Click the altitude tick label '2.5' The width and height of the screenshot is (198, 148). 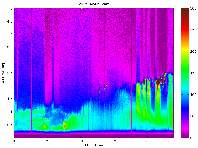click(x=10, y=73)
